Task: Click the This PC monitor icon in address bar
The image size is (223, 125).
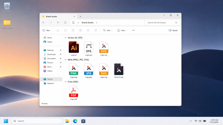Action: click(x=73, y=23)
